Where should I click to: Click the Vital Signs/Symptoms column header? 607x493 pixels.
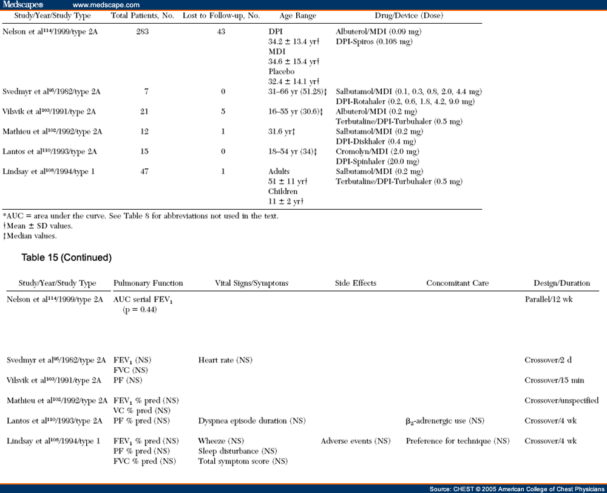(x=251, y=283)
